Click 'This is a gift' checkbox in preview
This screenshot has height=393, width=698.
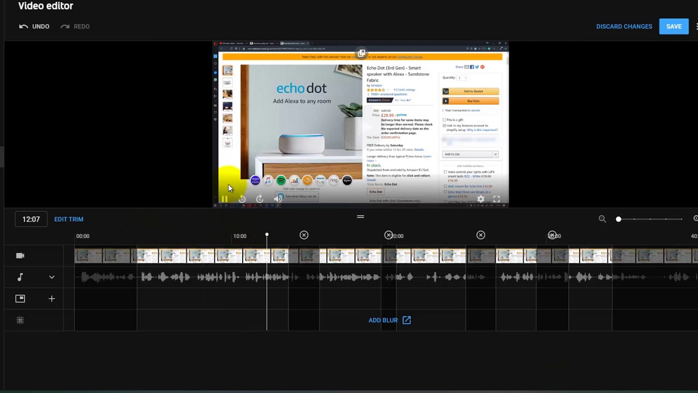pyautogui.click(x=444, y=120)
